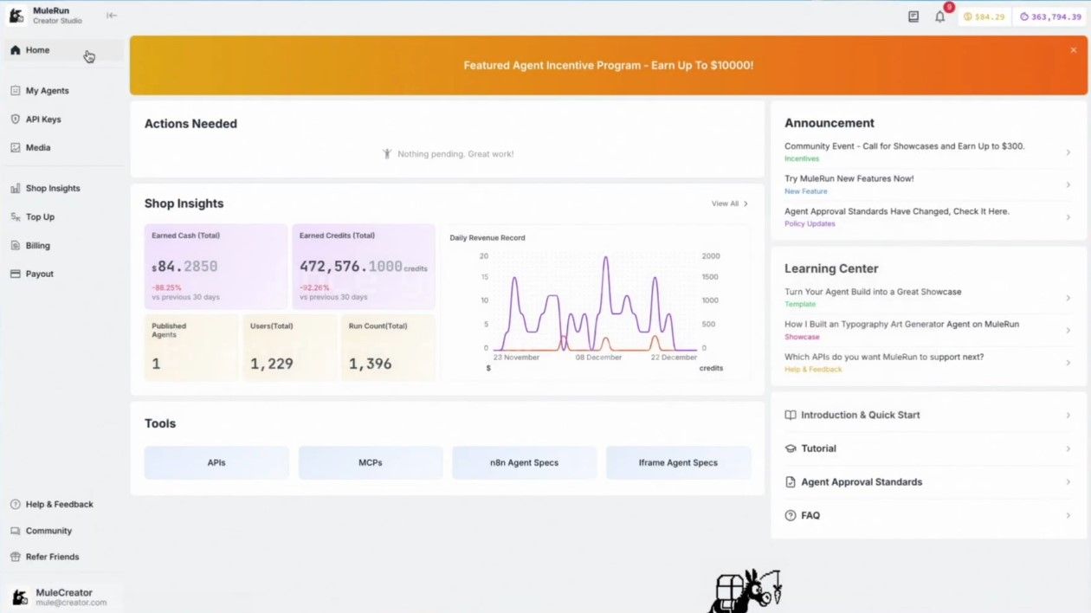Click the Tutorial graduation cap icon
Image resolution: width=1091 pixels, height=613 pixels.
coord(790,448)
